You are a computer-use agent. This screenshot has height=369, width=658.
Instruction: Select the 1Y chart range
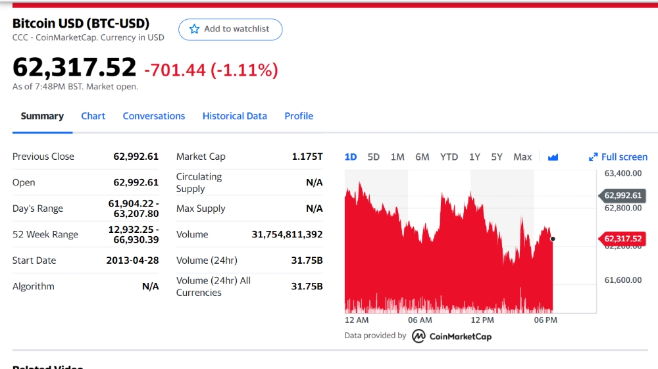474,157
